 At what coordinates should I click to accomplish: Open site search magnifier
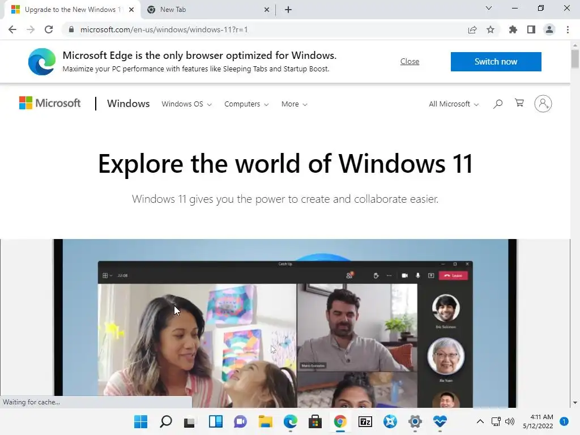pyautogui.click(x=497, y=104)
